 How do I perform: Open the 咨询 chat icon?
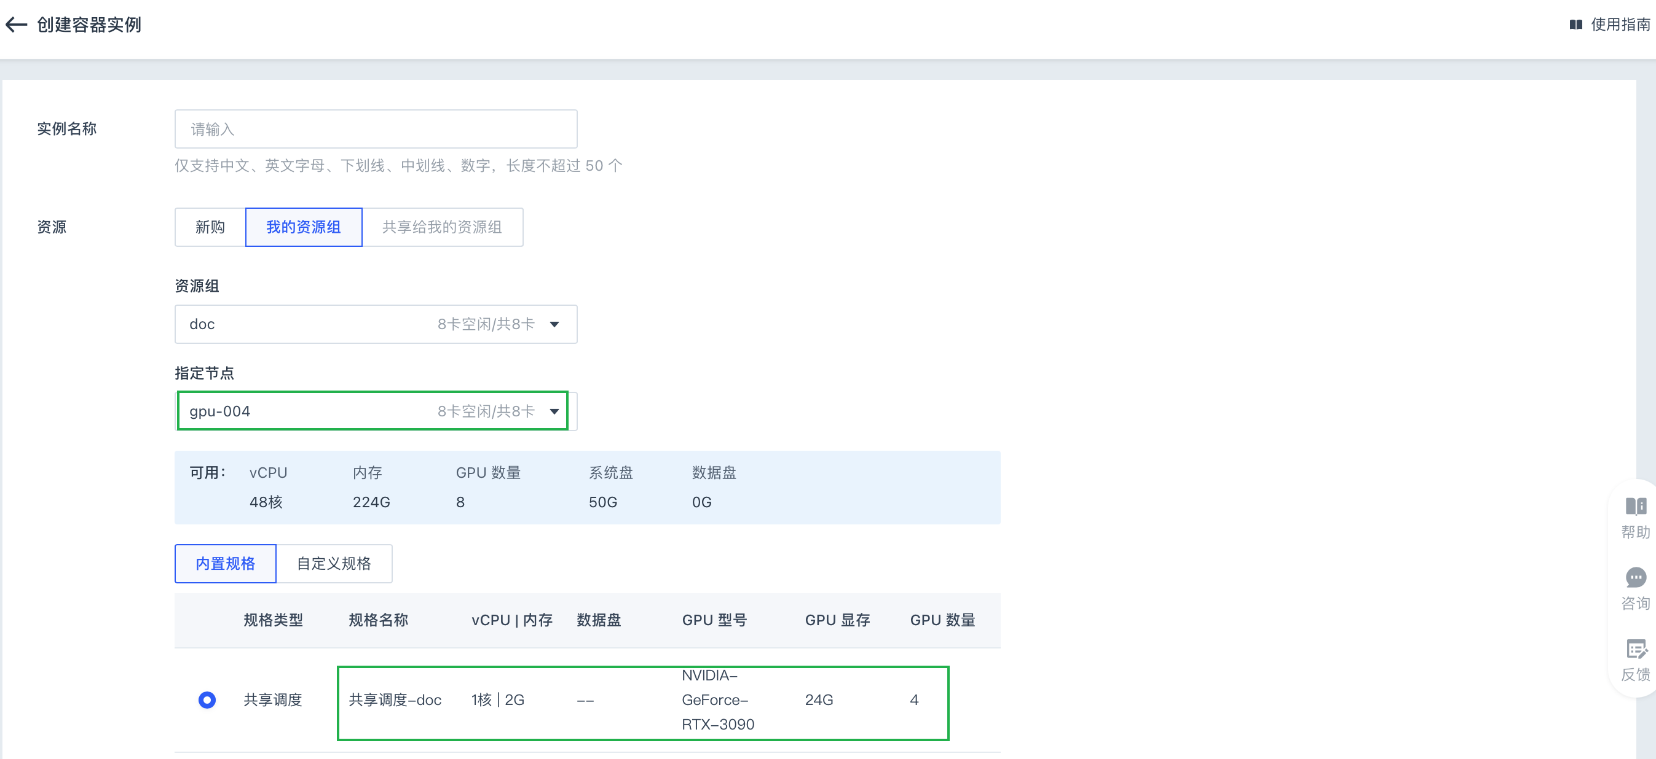(x=1636, y=577)
